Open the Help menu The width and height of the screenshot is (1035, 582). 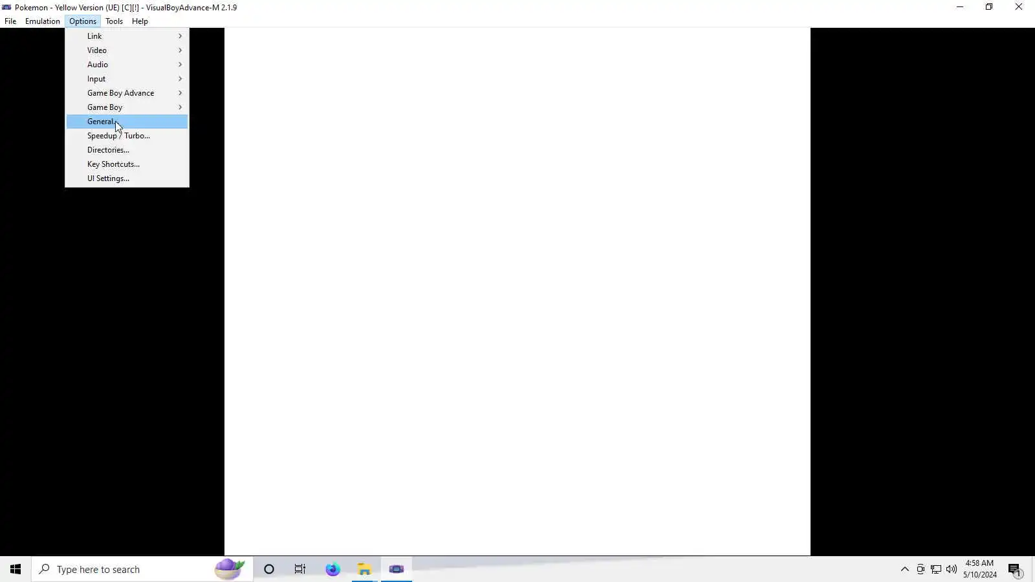(x=140, y=21)
